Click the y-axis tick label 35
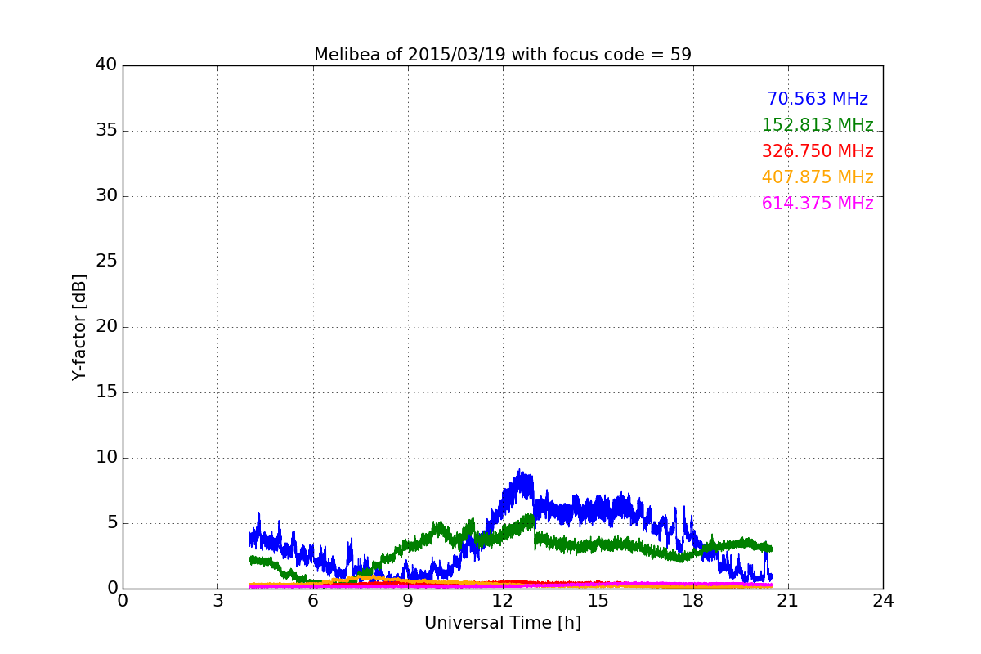This screenshot has height=654, width=981. point(106,131)
